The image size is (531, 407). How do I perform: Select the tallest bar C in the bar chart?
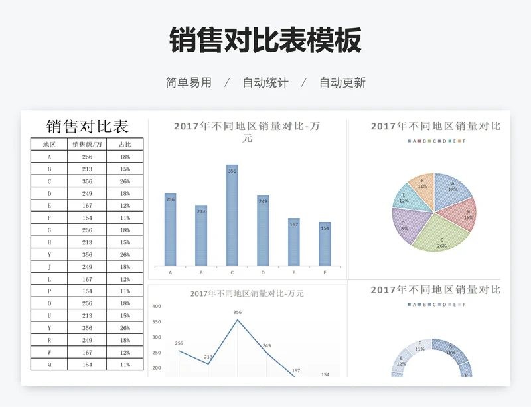[232, 215]
